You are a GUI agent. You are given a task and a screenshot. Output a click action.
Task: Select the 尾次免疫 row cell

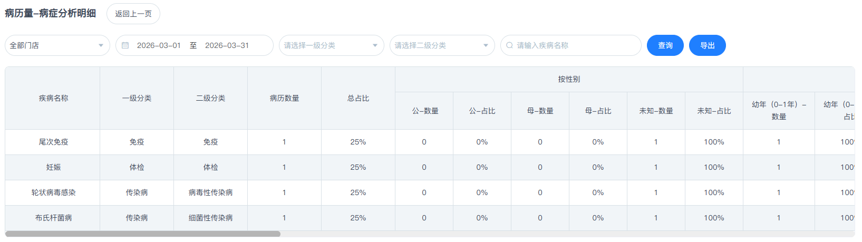click(53, 142)
